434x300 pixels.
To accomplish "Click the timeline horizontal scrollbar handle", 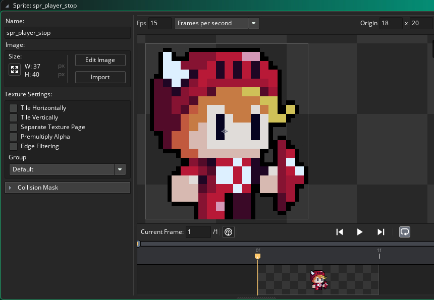I will pyautogui.click(x=139, y=244).
